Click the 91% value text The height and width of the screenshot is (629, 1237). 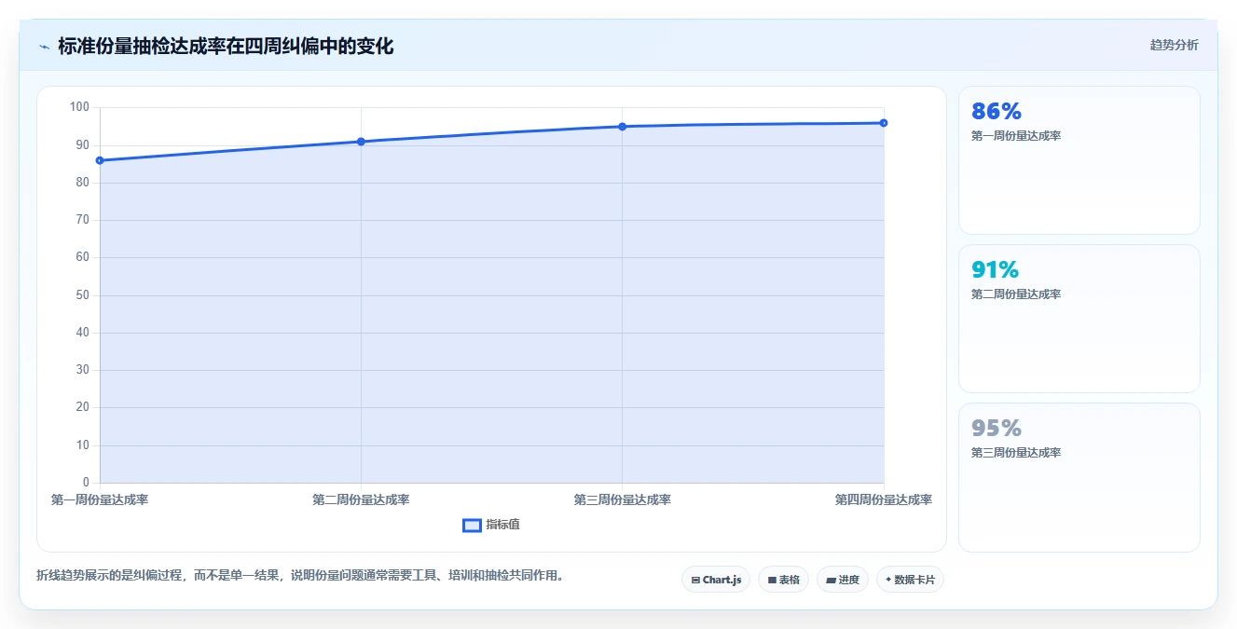(x=995, y=270)
